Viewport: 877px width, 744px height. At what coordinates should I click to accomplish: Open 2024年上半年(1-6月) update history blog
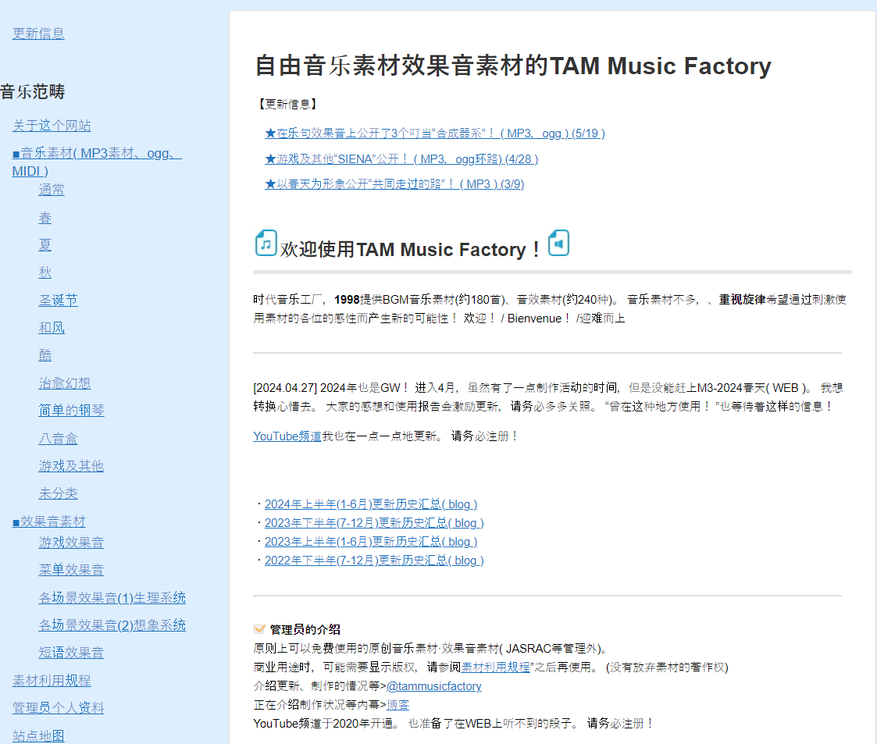tap(371, 504)
